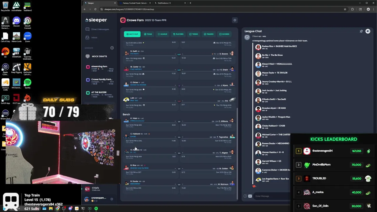
Task: Close the Sleeper browser tab
Action: coord(115,3)
